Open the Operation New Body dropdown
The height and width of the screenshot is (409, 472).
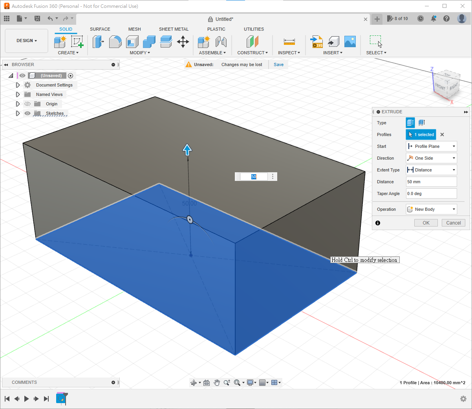click(x=431, y=209)
